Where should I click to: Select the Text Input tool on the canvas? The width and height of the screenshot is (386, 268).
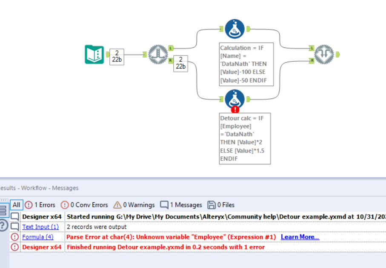tap(94, 55)
